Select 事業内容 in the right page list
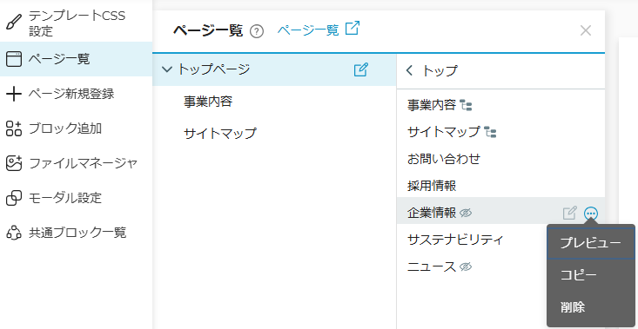Screen dimensions: 638x329 pyautogui.click(x=432, y=106)
